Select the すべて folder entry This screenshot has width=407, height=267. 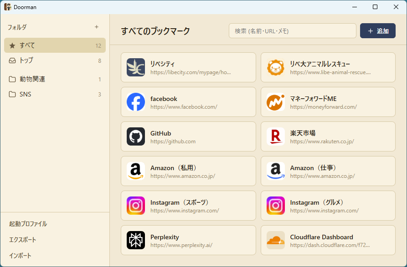click(55, 45)
